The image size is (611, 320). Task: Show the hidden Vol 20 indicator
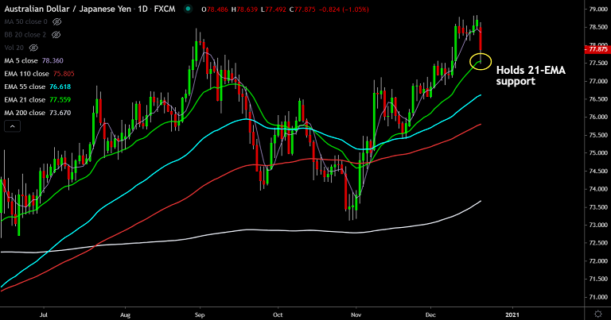coord(33,48)
